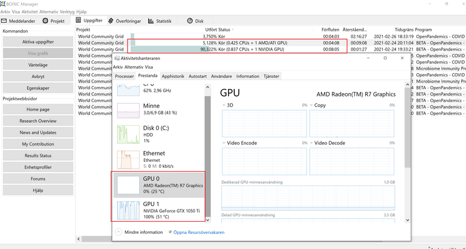This screenshot has height=249, width=466.
Task: Open the Arkiv menu in Aktivitetshanteraren
Action: 118,67
